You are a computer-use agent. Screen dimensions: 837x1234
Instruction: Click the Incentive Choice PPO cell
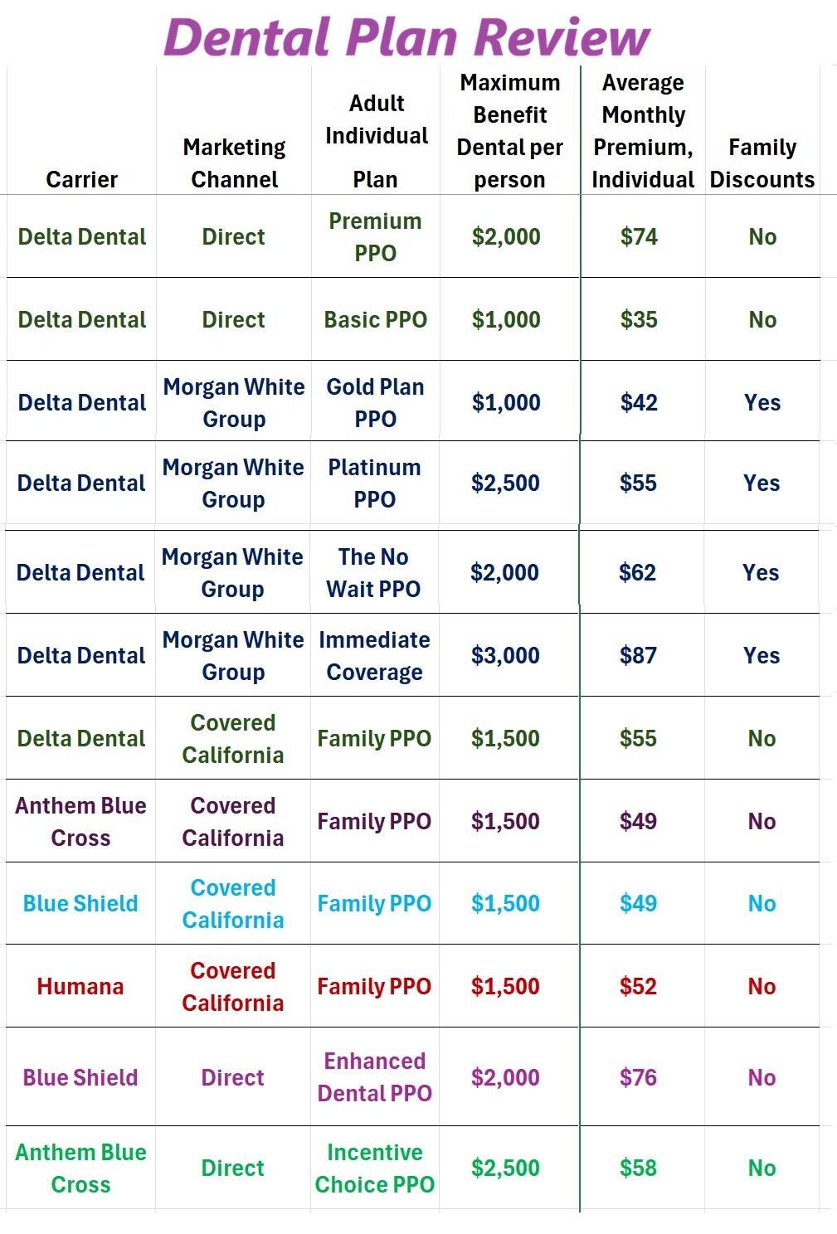(x=374, y=1168)
